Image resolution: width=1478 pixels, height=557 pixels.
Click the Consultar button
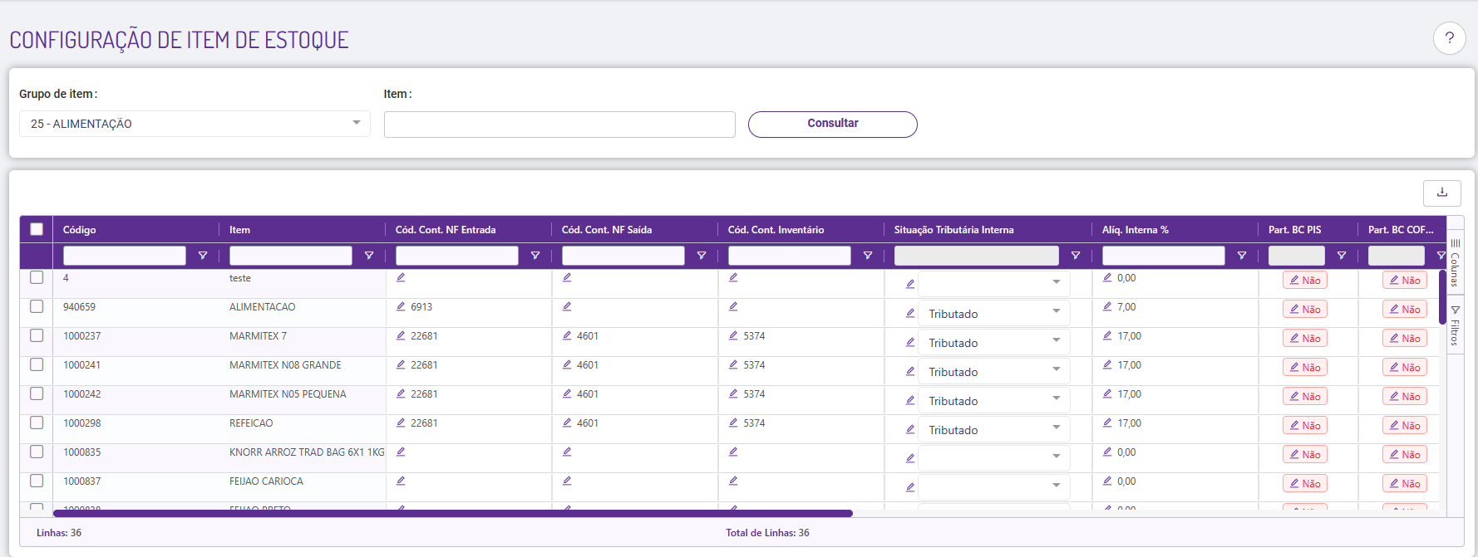point(832,124)
